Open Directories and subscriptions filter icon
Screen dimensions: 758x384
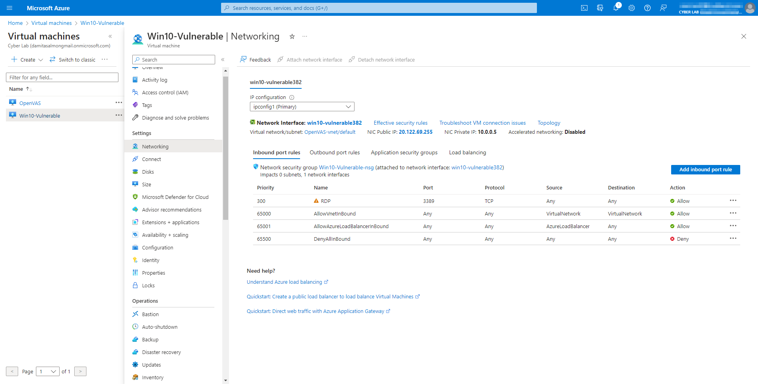pyautogui.click(x=600, y=8)
